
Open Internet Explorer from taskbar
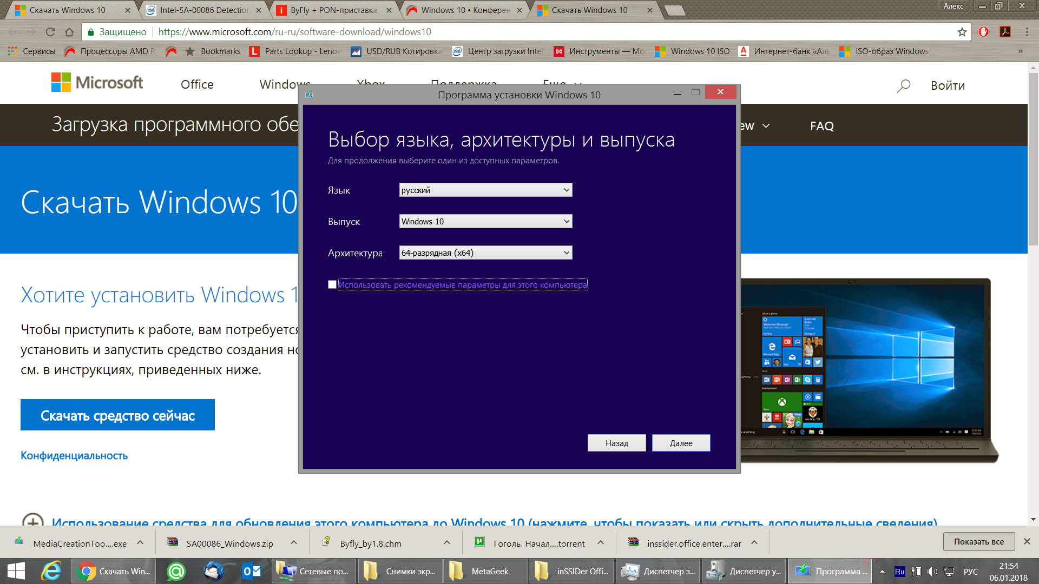pos(52,571)
